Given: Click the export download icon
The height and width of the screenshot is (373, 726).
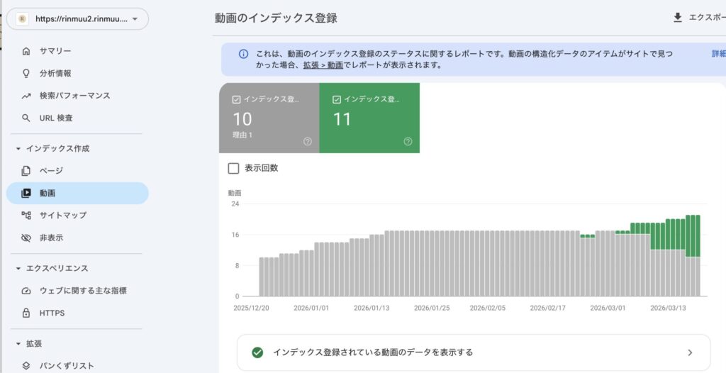Looking at the screenshot, I should point(678,18).
